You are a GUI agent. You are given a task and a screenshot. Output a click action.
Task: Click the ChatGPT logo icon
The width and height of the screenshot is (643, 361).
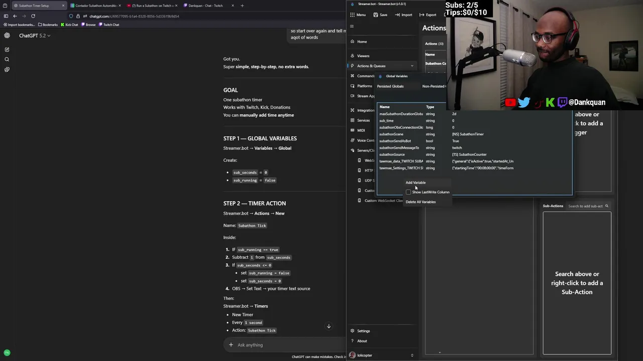[x=7, y=36]
